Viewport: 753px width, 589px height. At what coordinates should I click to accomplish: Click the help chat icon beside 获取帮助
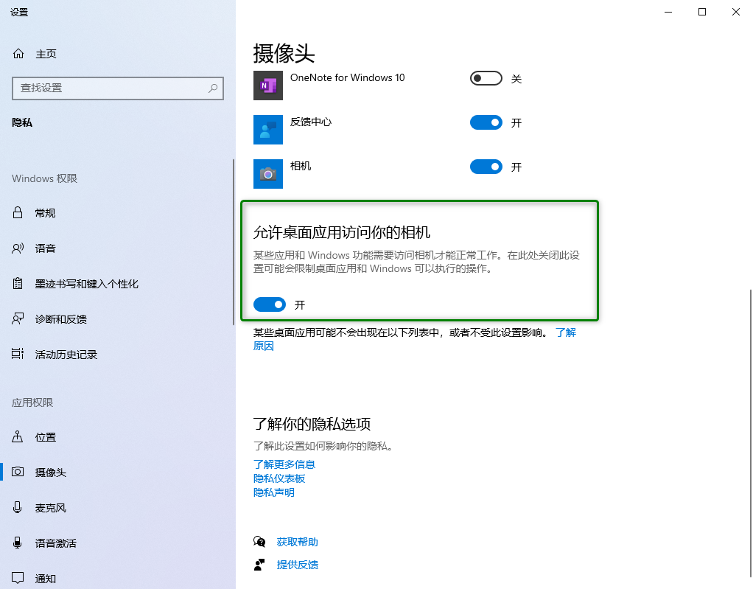click(x=259, y=542)
